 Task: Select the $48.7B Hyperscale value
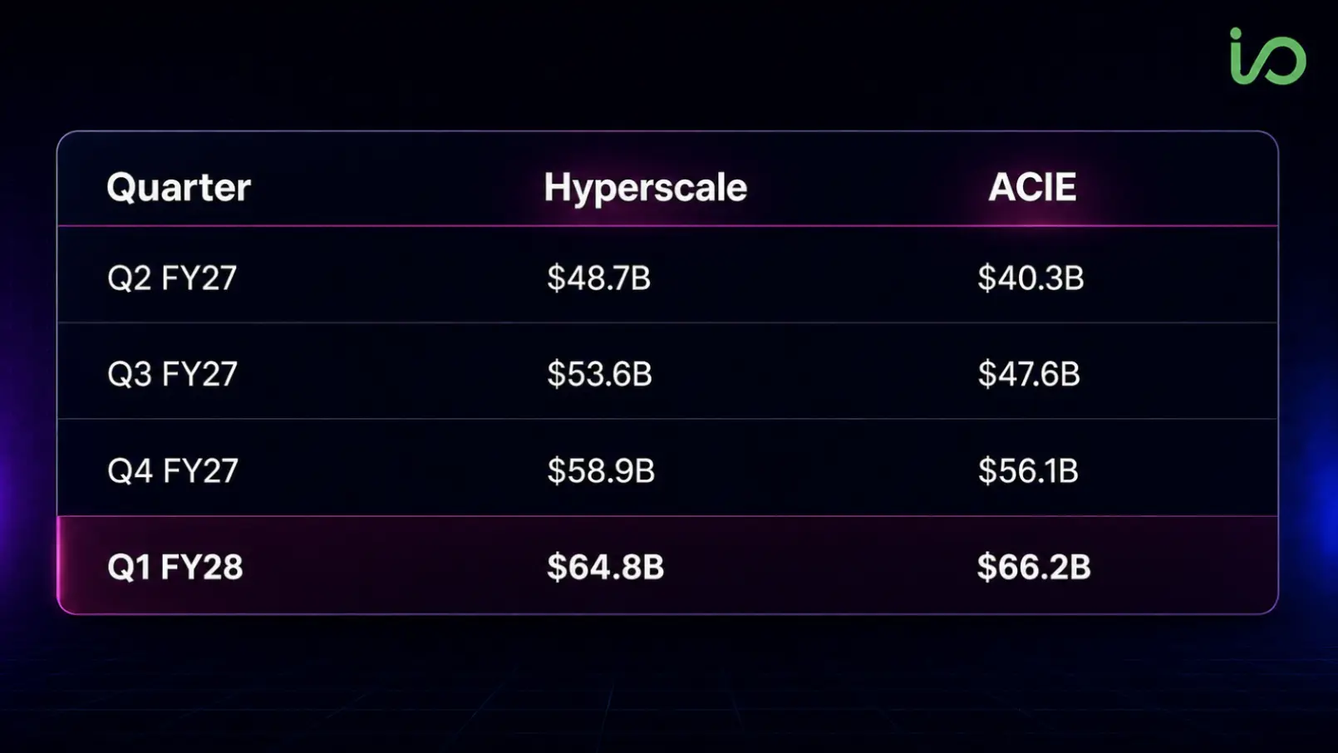tap(598, 278)
